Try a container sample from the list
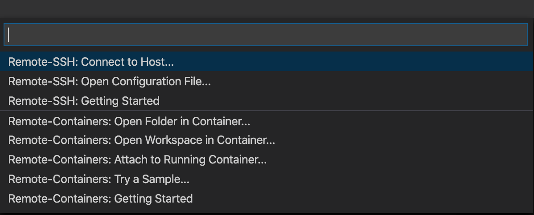534x215 pixels. point(267,179)
